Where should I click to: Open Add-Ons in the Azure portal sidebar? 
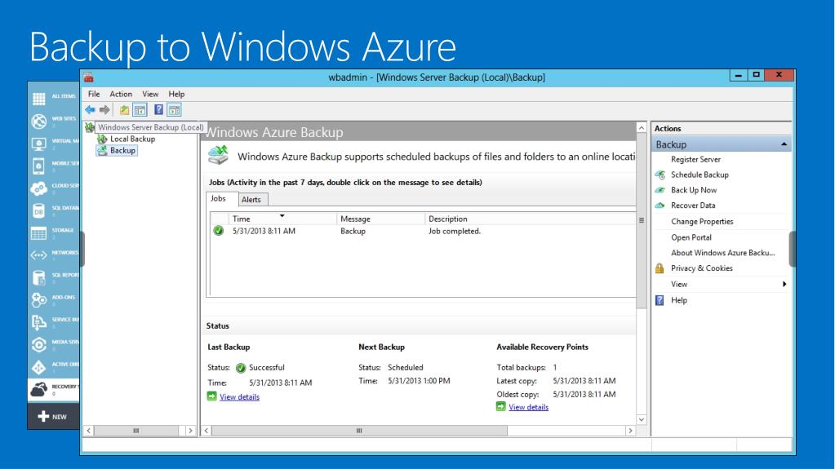pos(54,299)
